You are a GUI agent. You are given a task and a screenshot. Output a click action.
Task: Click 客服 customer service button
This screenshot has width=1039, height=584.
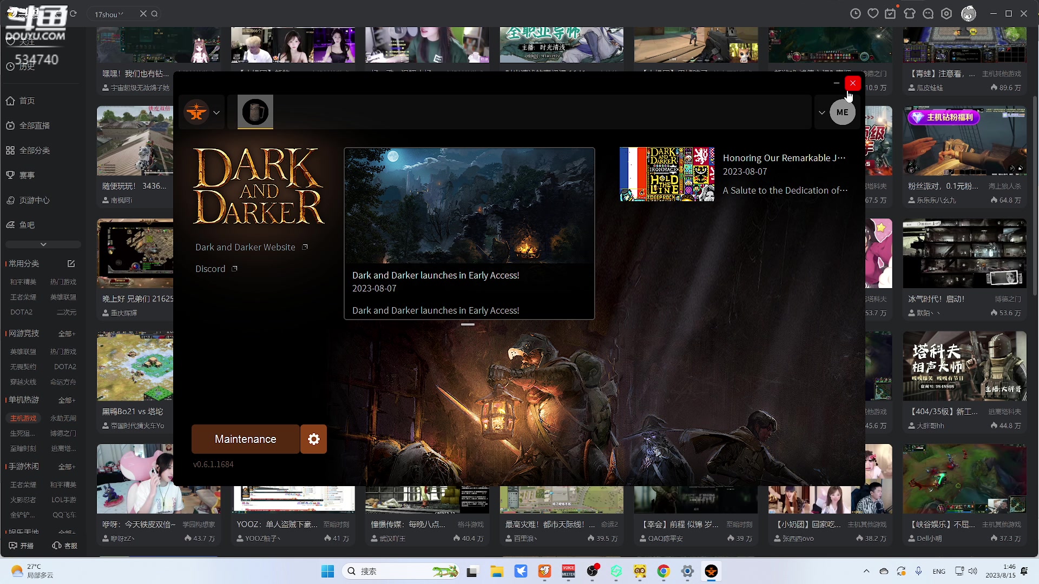65,546
